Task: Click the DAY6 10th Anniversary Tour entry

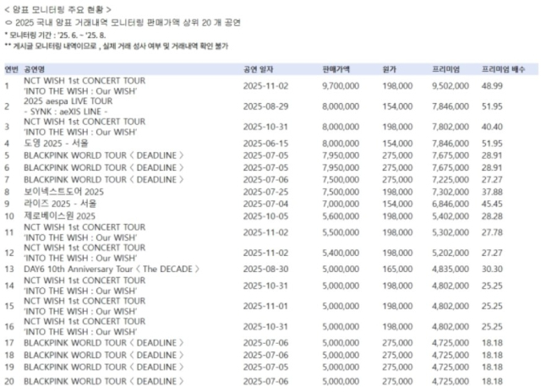Action: click(110, 269)
